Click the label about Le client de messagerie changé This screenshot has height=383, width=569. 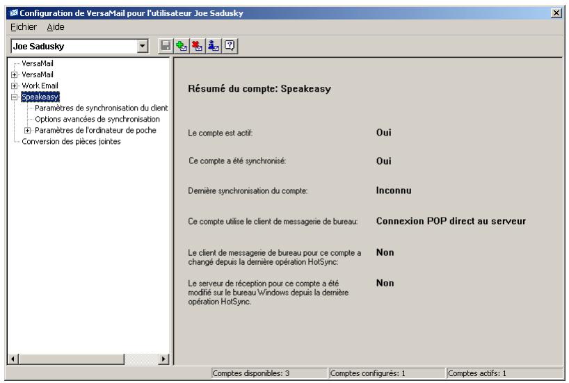[x=274, y=257]
